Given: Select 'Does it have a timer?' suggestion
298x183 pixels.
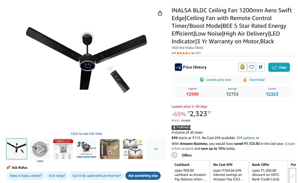Looking at the screenshot, I should click(x=26, y=176).
